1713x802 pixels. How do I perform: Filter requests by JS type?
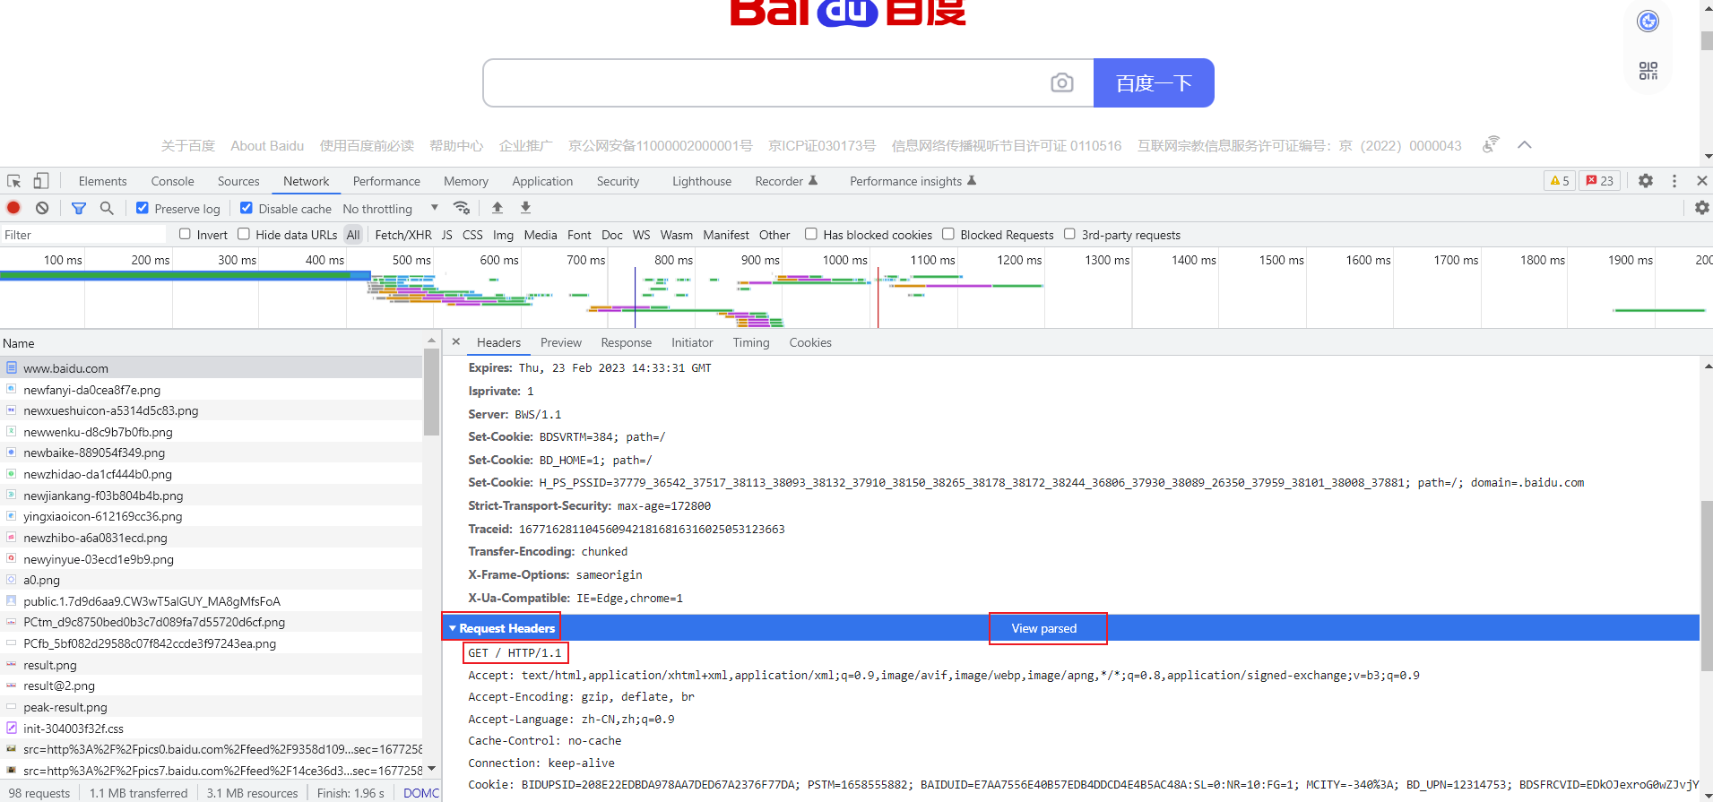pos(446,234)
